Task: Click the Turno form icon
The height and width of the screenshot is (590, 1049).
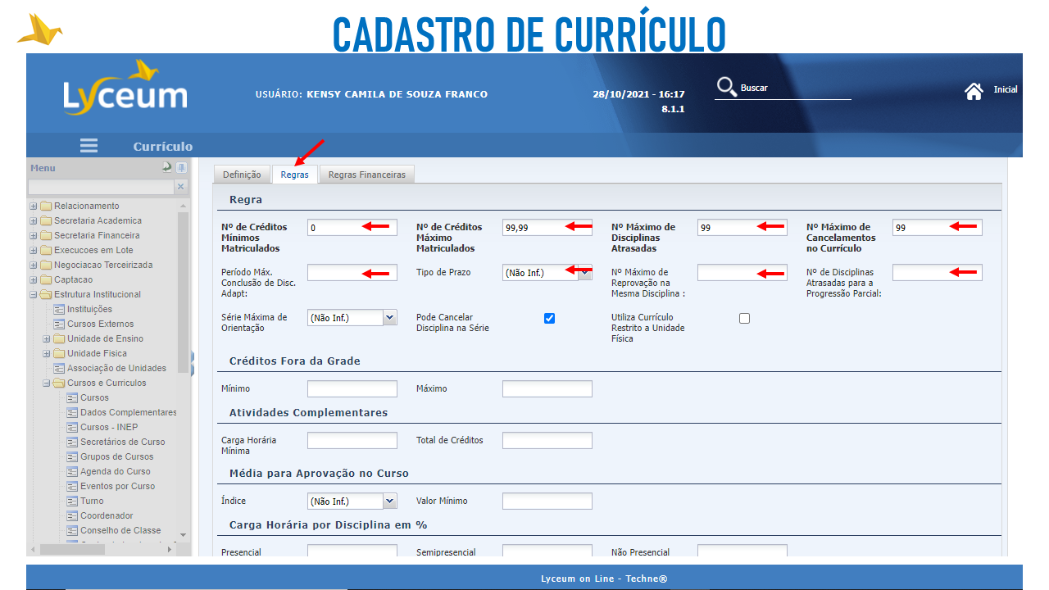Action: pyautogui.click(x=72, y=501)
